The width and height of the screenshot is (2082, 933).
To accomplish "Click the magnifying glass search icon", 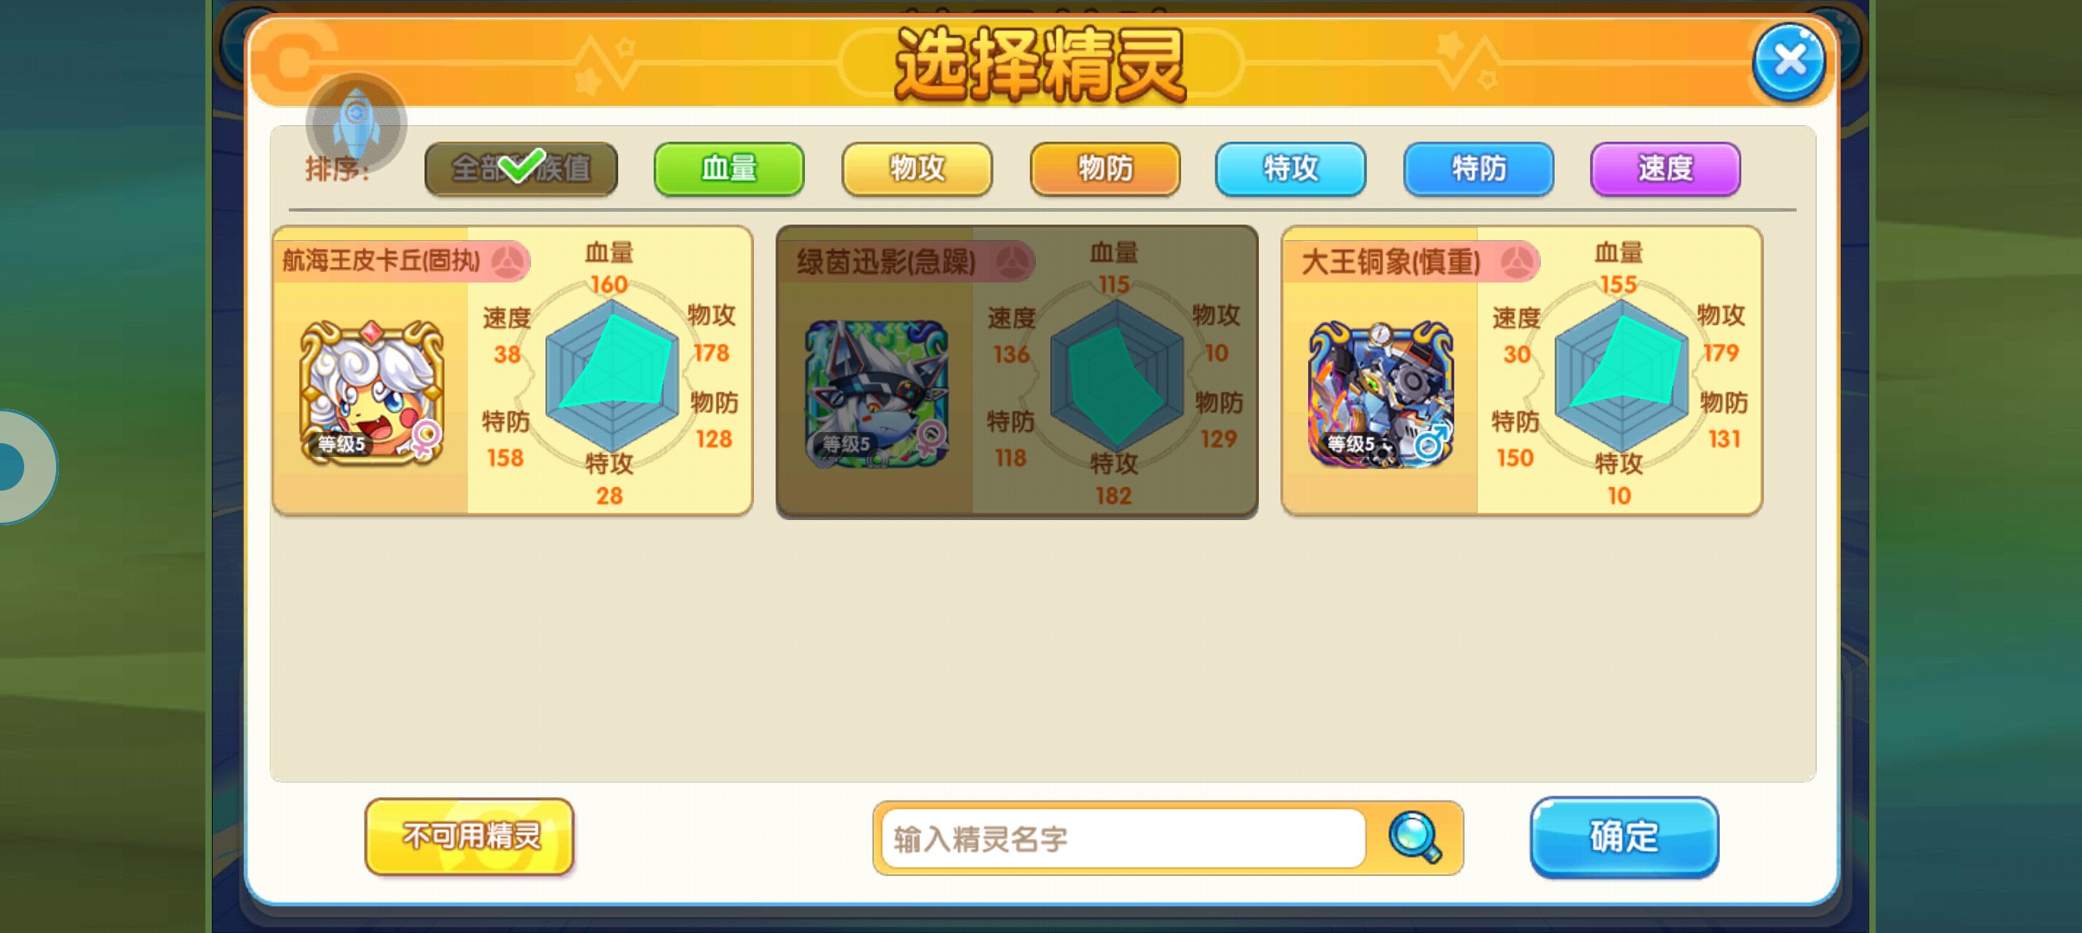I will click(1415, 837).
